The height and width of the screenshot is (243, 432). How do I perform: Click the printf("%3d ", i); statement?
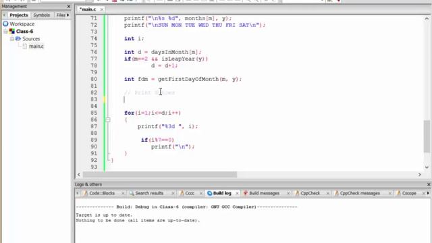click(x=168, y=126)
